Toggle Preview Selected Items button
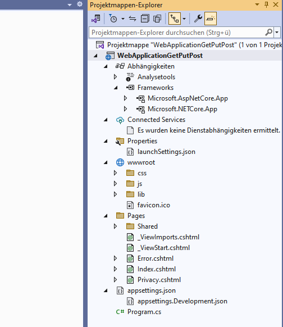Viewport: 283px width, 327px height. click(x=211, y=19)
